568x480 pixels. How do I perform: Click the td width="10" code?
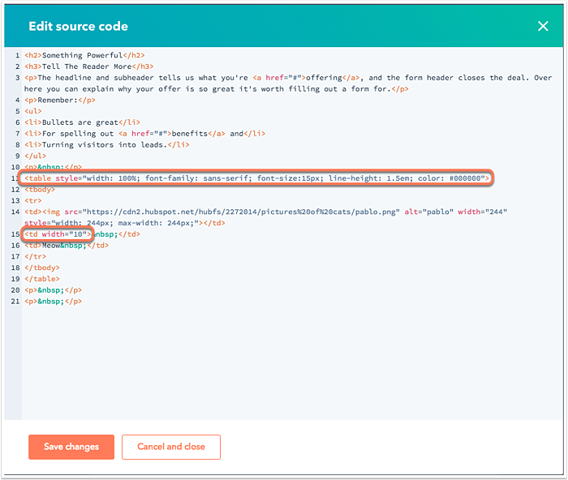coord(58,234)
